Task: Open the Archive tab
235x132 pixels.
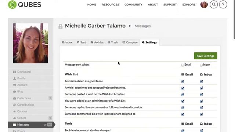Action: tap(97, 43)
